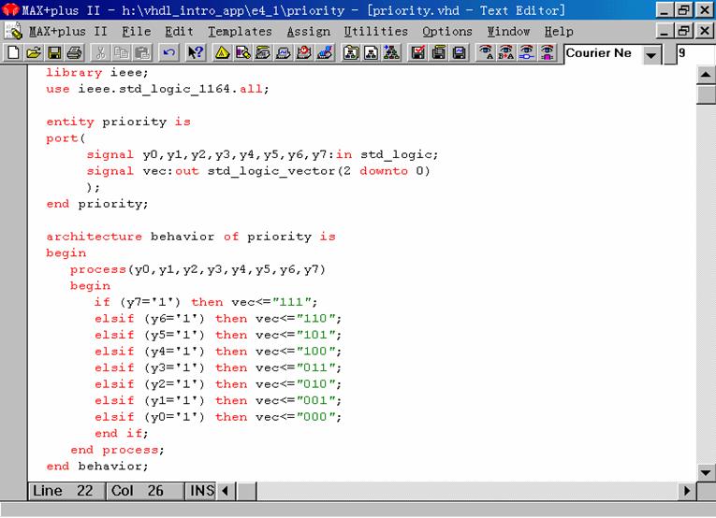Launch the Compiler toolbar icon
The image size is (716, 518).
click(263, 53)
